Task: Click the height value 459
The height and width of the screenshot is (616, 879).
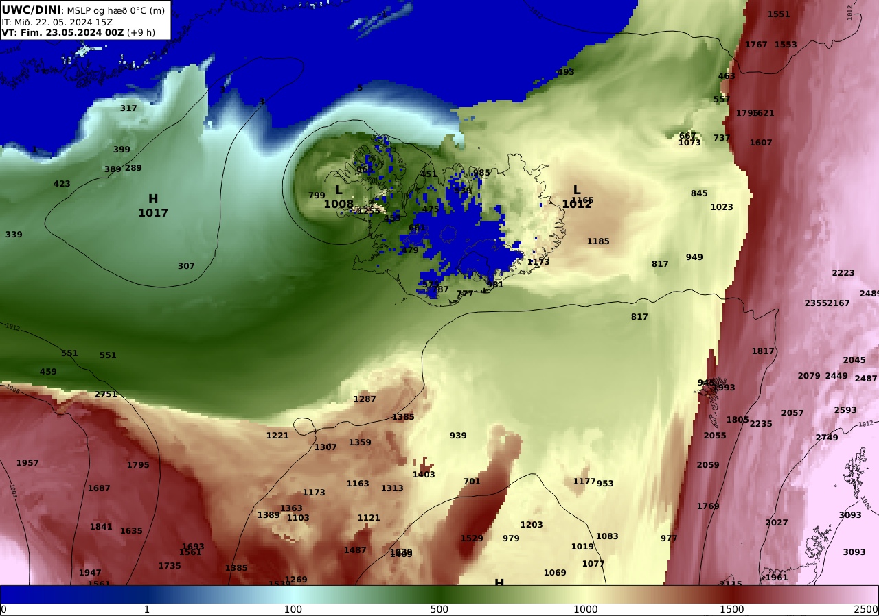Action: pos(48,372)
